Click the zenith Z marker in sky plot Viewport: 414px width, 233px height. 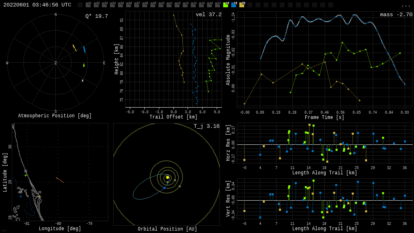56,63
